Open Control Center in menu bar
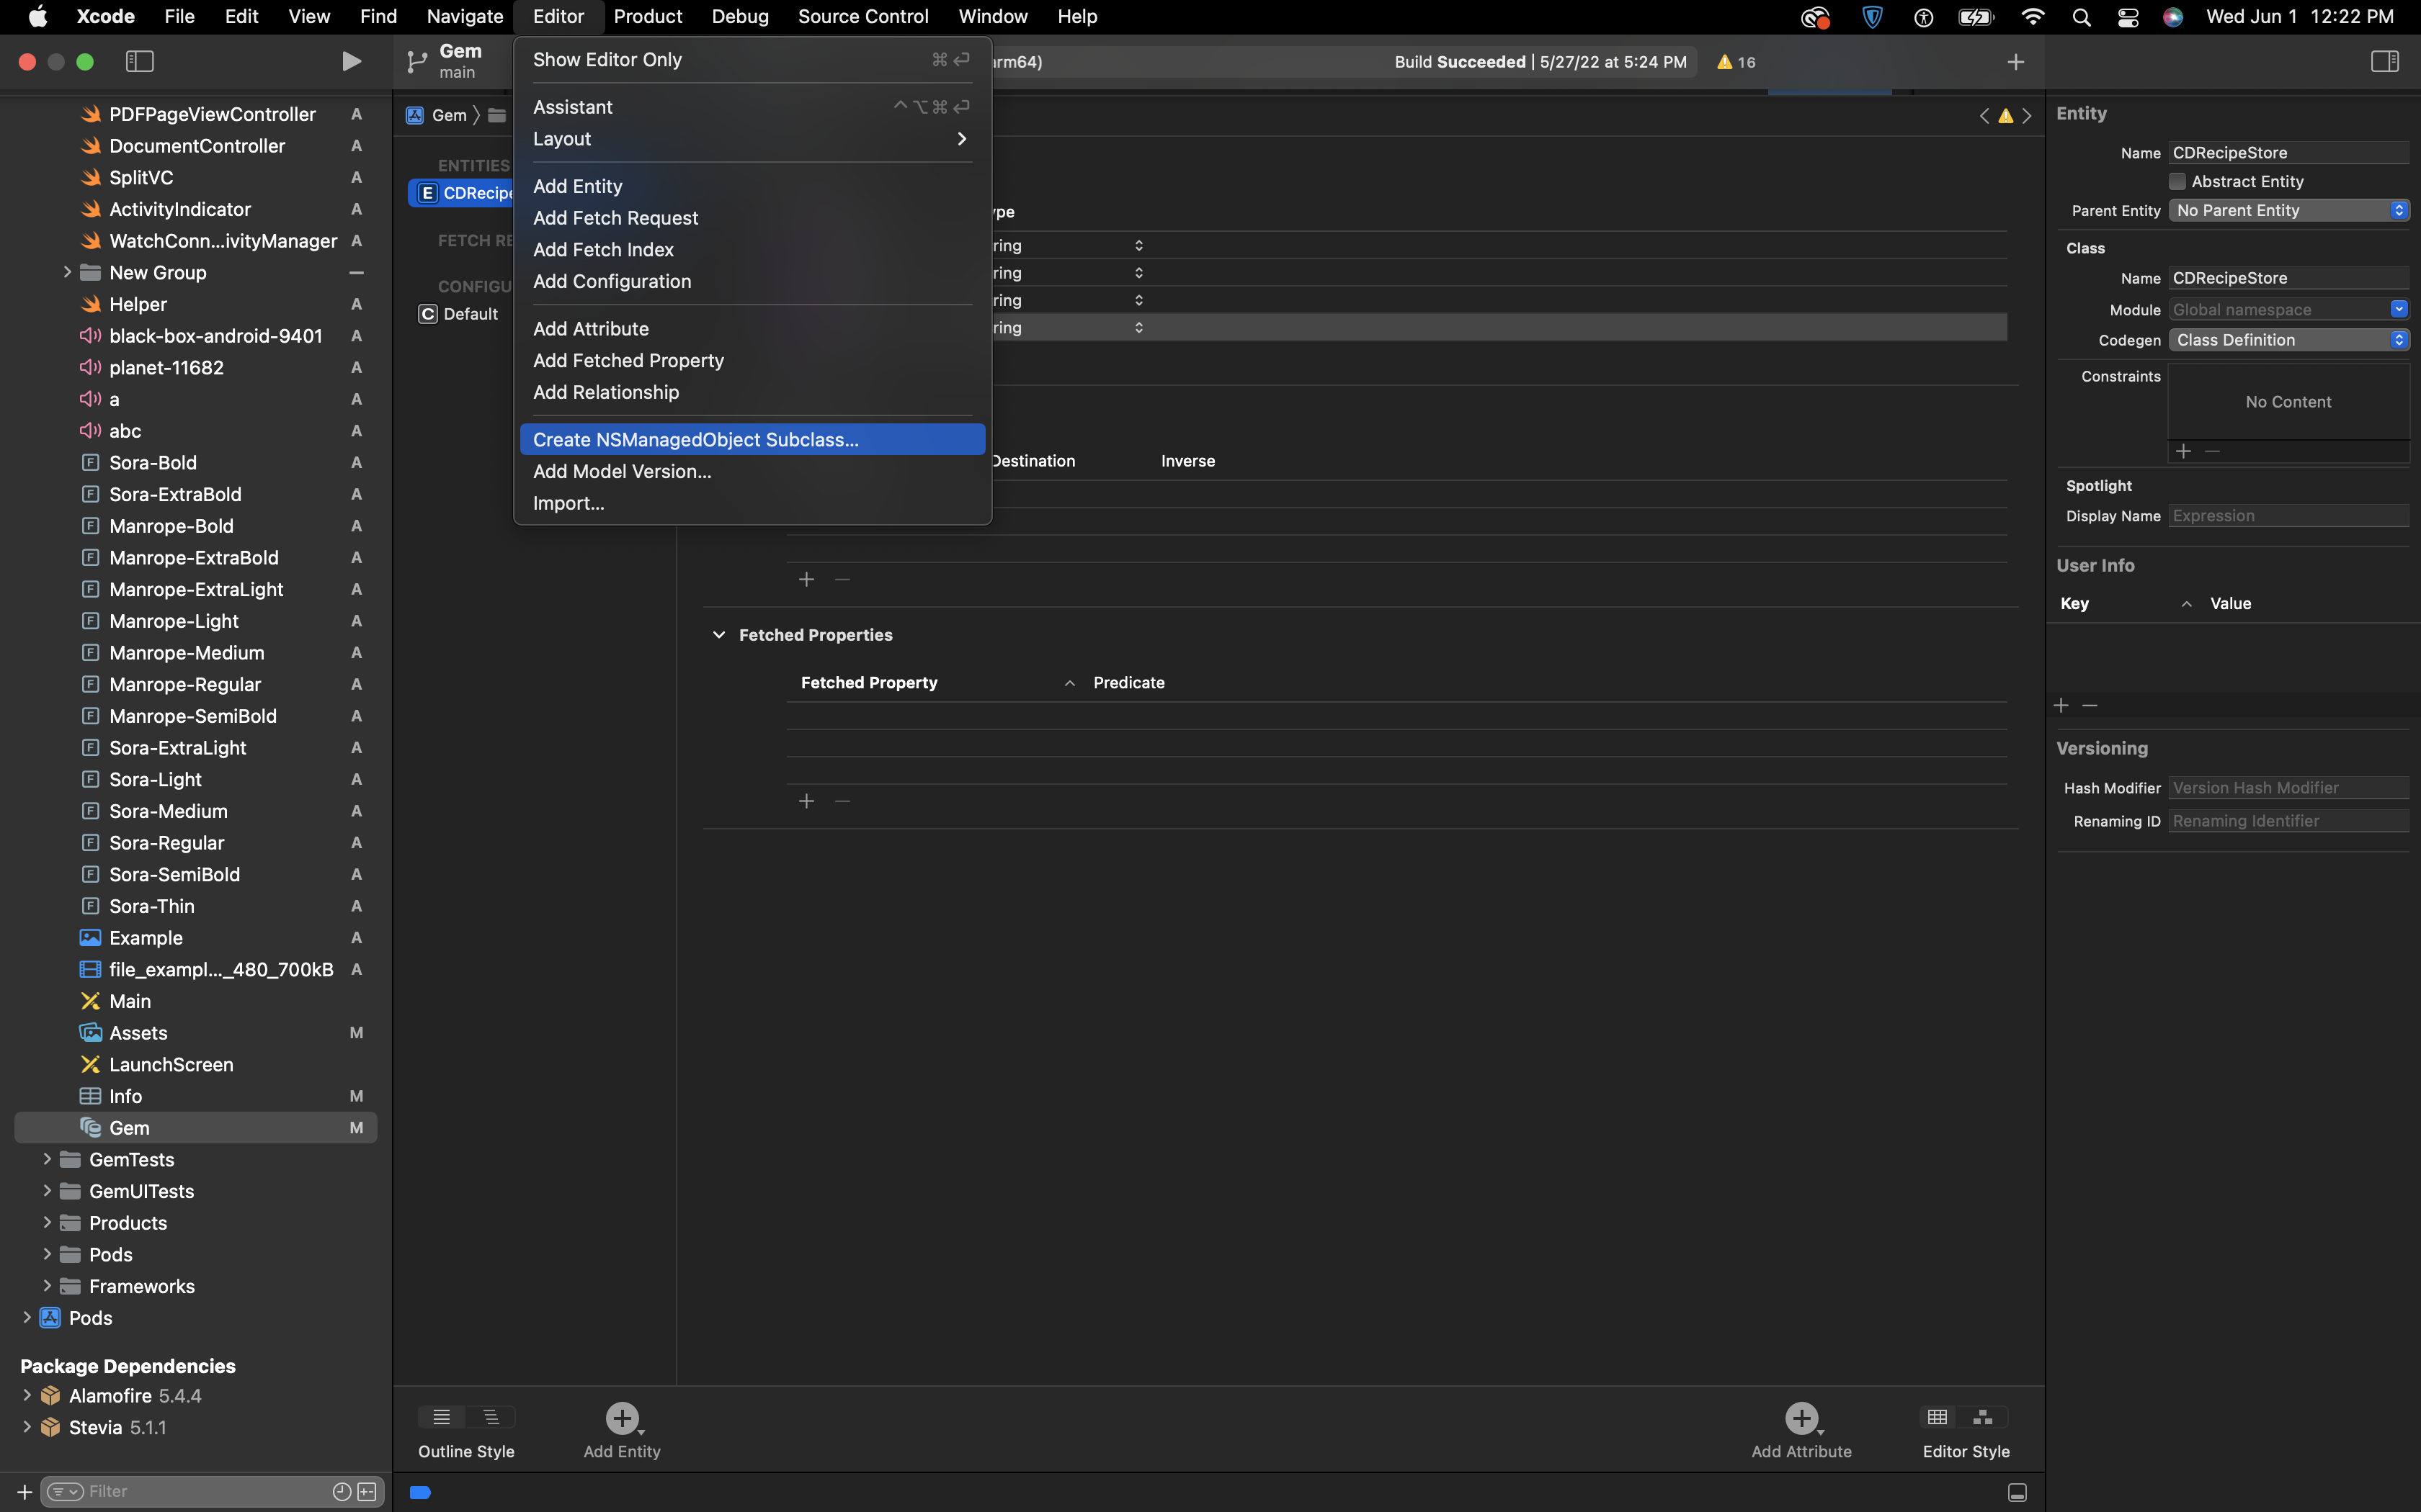Screen dimensions: 2421x1512 click(x=2128, y=17)
